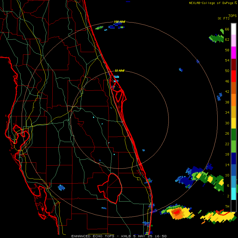Click the bright red legend swatch
The image size is (238, 238).
[234, 76]
